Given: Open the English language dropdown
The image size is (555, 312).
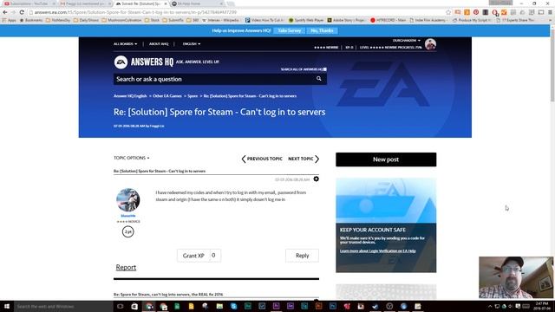Looking at the screenshot, I should tap(192, 44).
